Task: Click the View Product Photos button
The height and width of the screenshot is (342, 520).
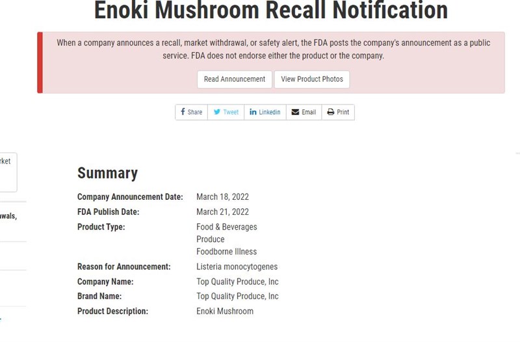Action: (312, 79)
